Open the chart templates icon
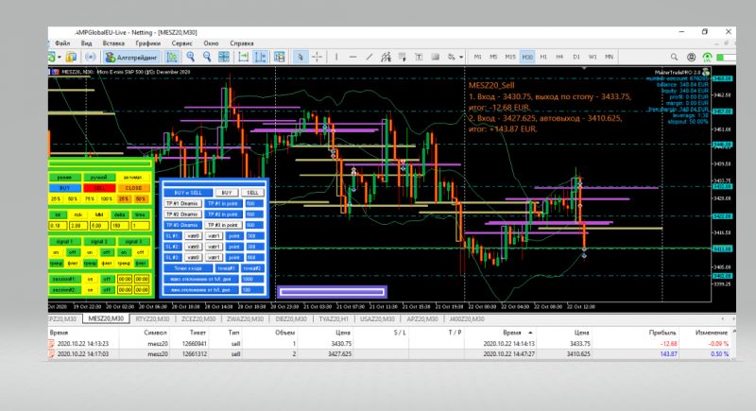 (279, 58)
